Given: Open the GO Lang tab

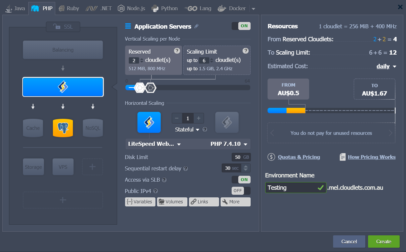Looking at the screenshot, I should pos(198,8).
